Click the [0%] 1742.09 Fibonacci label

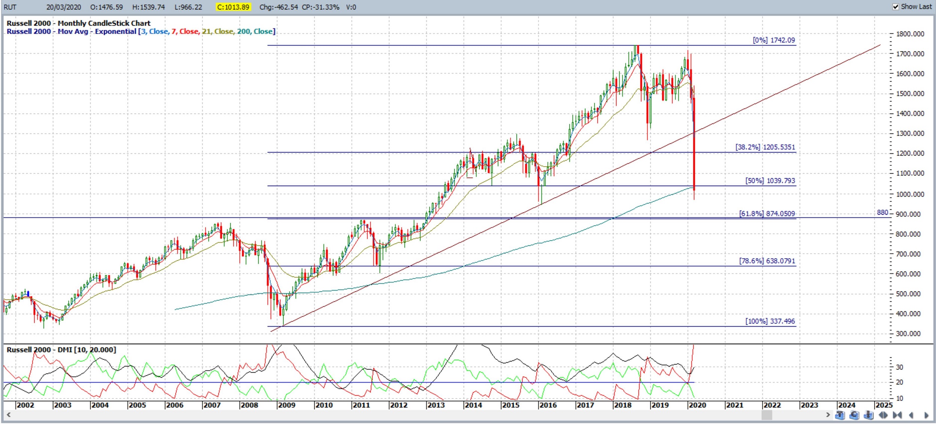pos(774,40)
